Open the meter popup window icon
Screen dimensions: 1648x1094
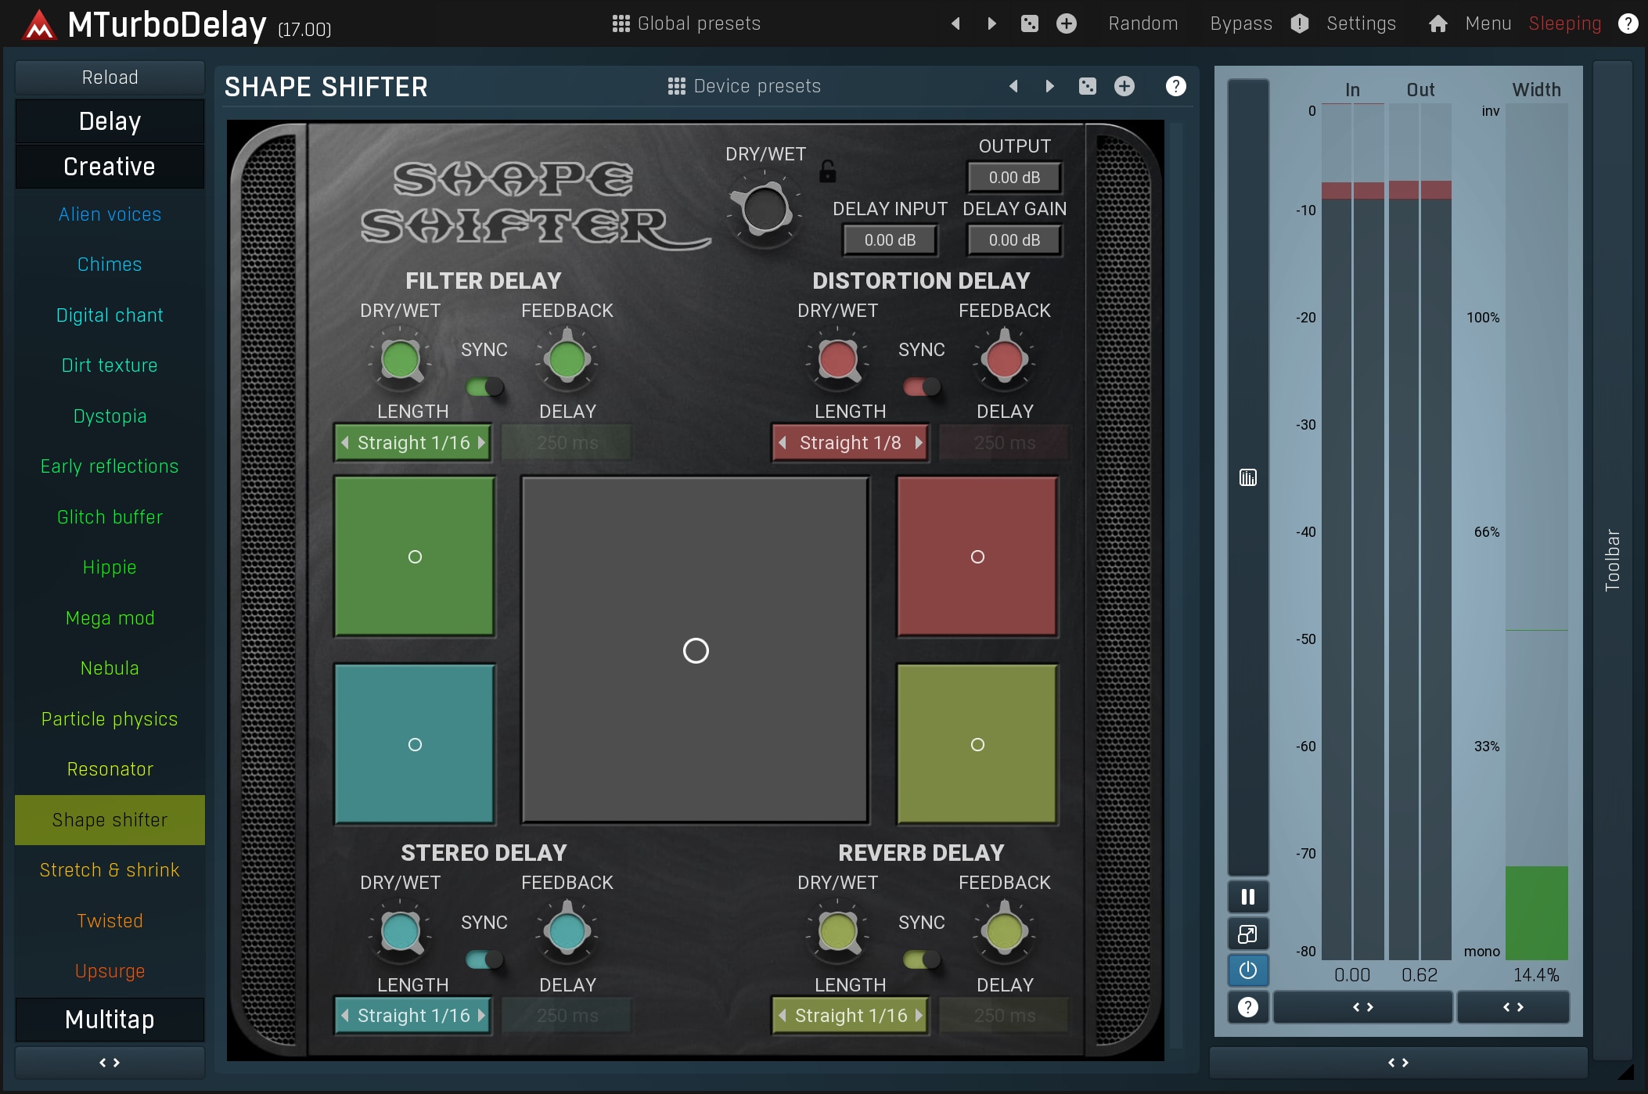point(1247,934)
